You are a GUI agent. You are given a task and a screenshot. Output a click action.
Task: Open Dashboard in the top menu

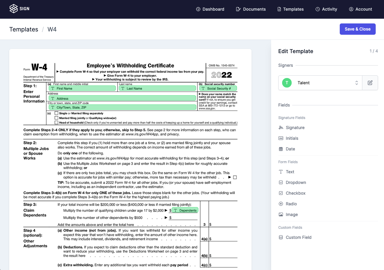[x=210, y=9]
